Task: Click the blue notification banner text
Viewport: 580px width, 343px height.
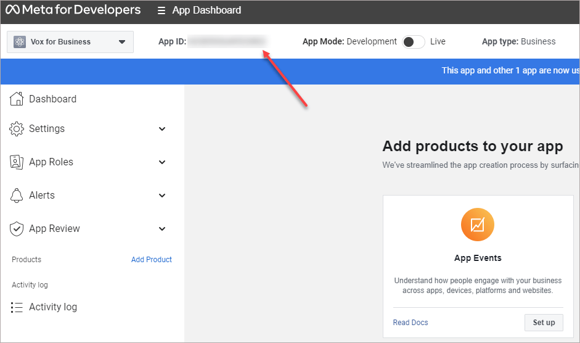Action: (510, 71)
